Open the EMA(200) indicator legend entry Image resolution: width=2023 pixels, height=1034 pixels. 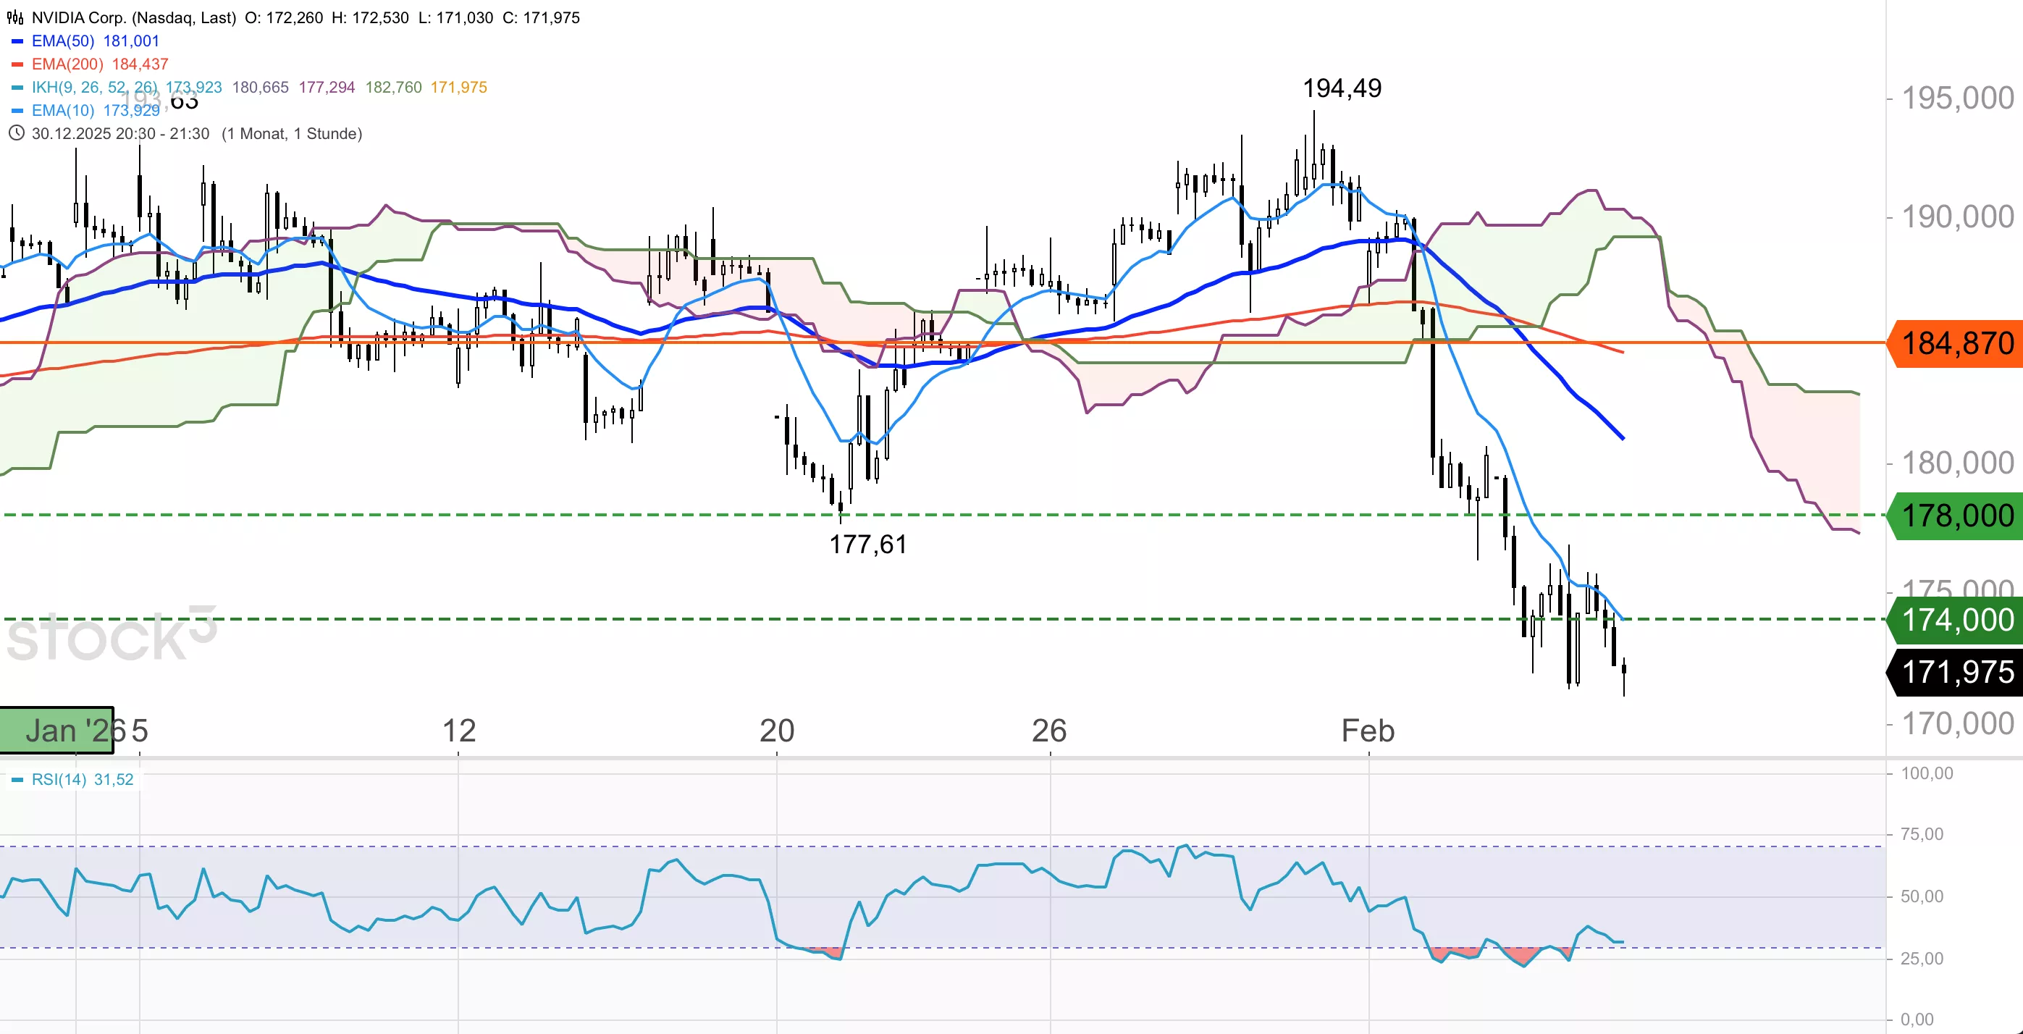[67, 64]
